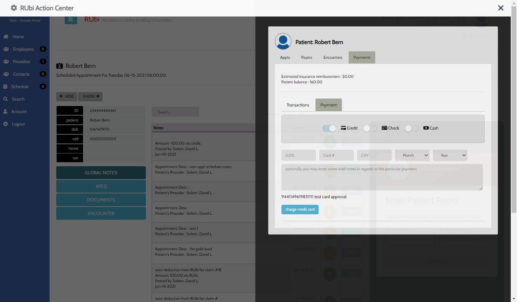Image resolution: width=517 pixels, height=302 pixels.
Task: Open the card expiry Month dropdown
Action: [x=412, y=155]
